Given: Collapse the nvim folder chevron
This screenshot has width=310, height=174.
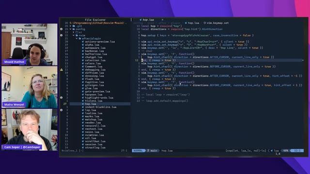Looking at the screenshot, I should pyautogui.click(x=74, y=35).
